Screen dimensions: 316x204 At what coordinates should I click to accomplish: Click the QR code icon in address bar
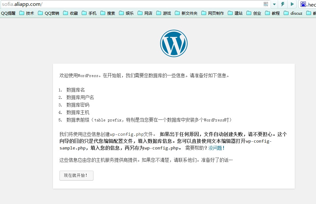[266, 4]
